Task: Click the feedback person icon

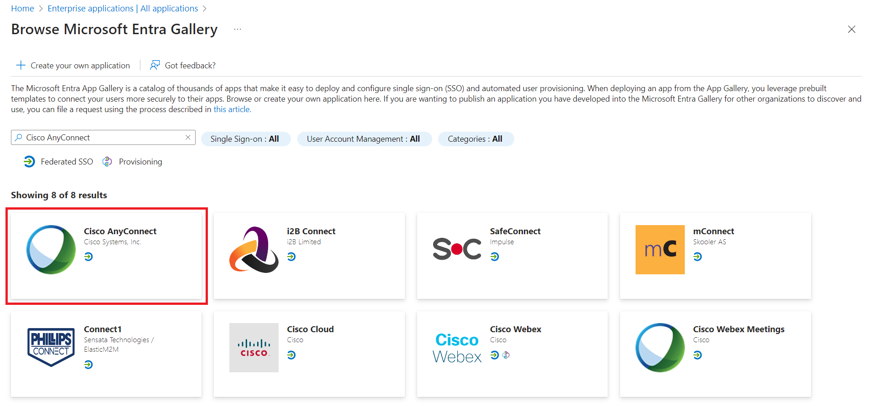Action: coord(155,65)
